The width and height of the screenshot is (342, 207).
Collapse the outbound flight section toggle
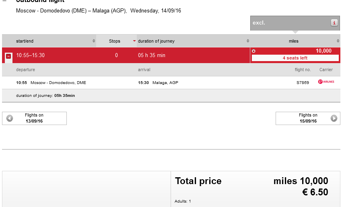[x=4, y=1]
